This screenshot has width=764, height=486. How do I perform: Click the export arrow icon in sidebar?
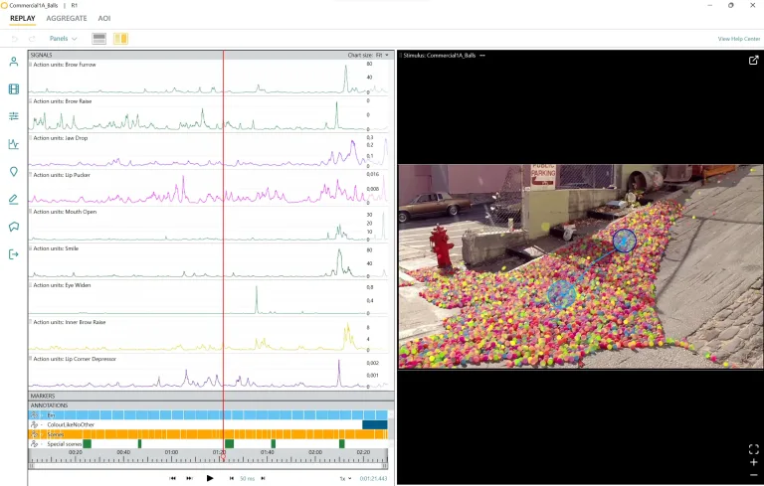14,254
